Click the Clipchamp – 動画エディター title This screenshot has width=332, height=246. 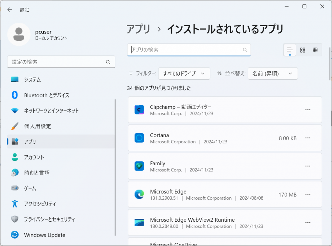click(x=181, y=107)
